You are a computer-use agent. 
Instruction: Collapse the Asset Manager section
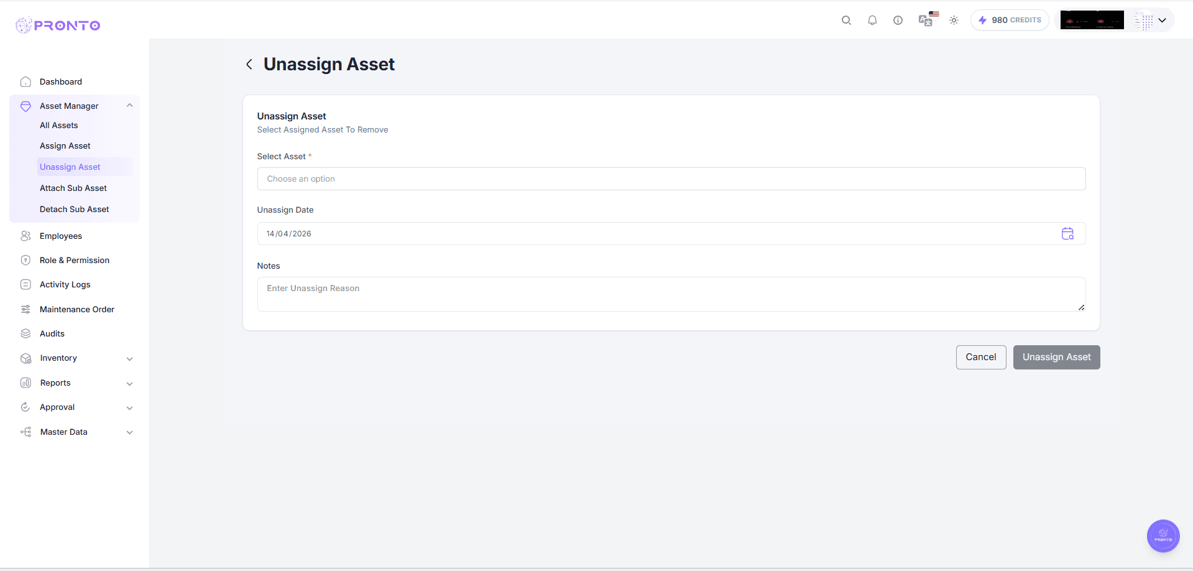click(129, 105)
